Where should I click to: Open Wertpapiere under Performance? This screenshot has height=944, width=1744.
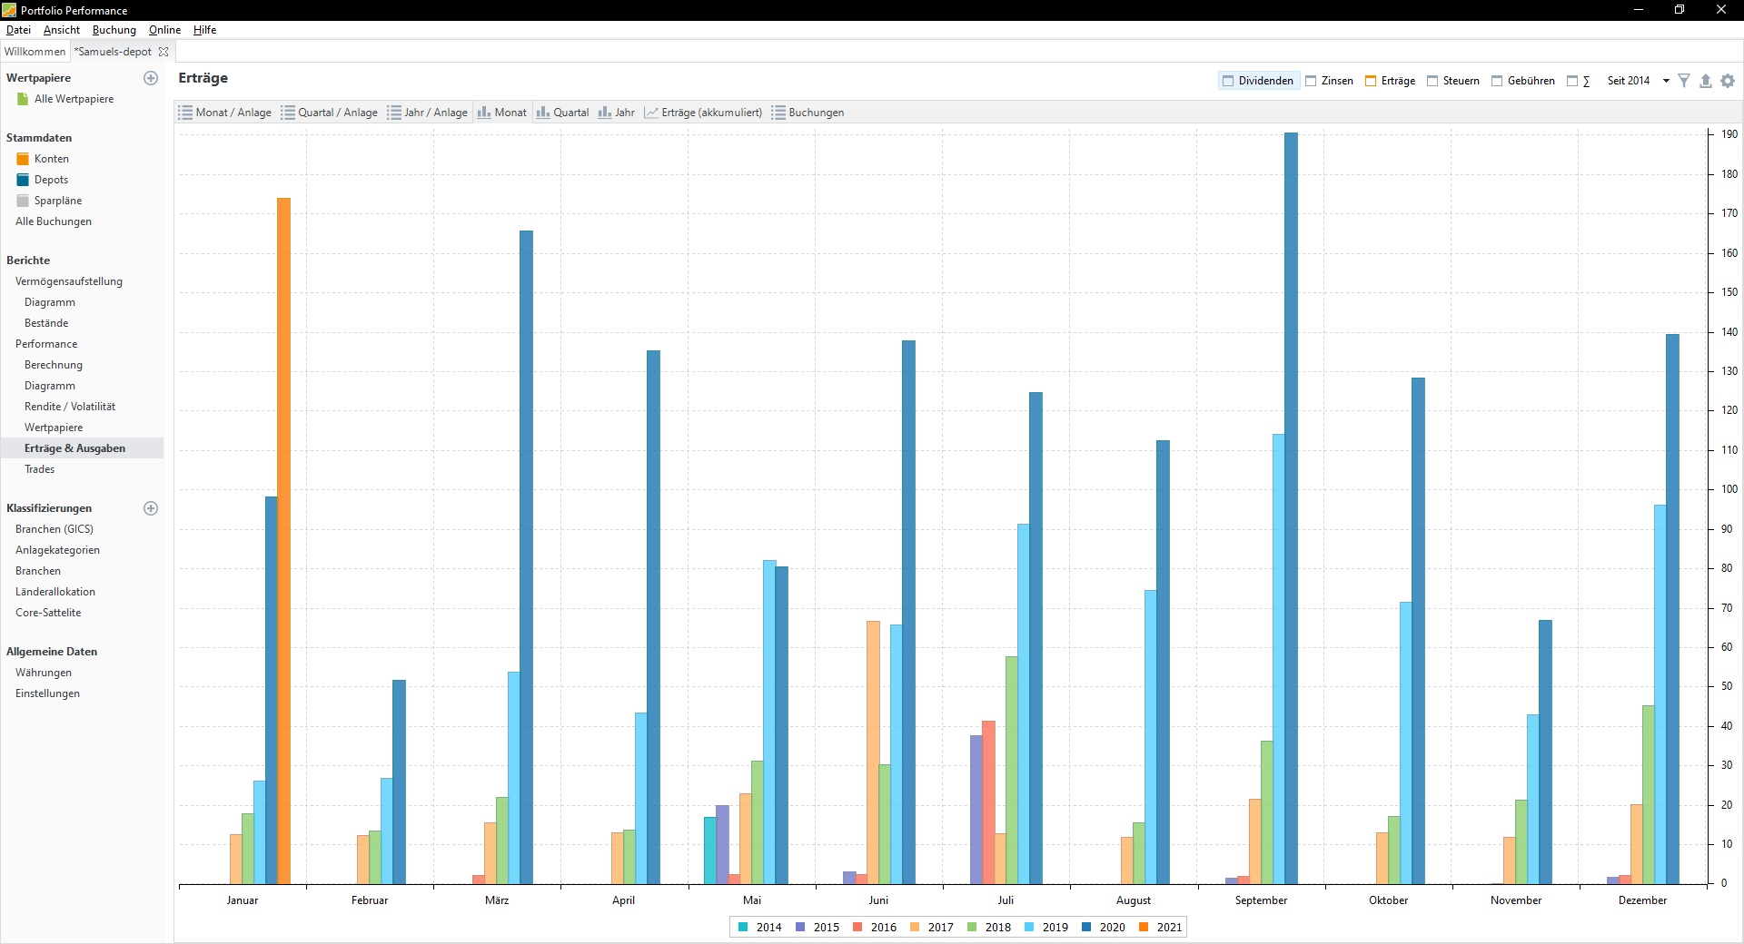pyautogui.click(x=54, y=428)
